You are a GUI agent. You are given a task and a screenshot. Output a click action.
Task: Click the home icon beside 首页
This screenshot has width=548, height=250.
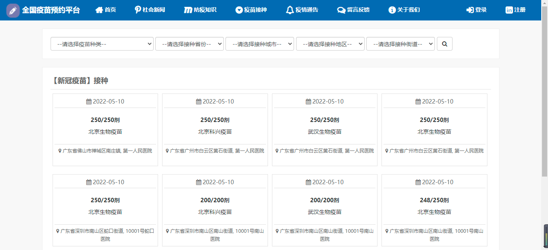pos(99,10)
